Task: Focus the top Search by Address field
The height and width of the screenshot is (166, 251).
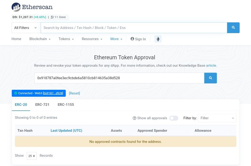Action: pos(134,28)
